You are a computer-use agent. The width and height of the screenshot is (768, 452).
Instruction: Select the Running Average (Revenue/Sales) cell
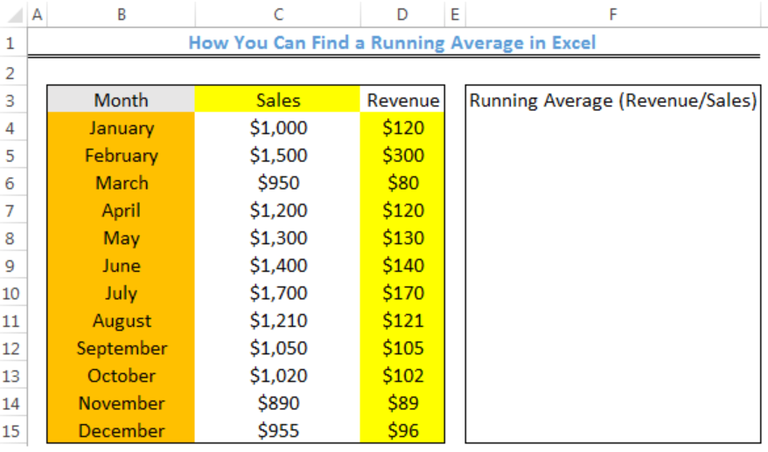pyautogui.click(x=612, y=100)
